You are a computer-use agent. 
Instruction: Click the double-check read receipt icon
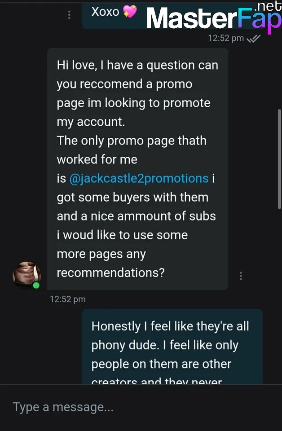coord(254,39)
